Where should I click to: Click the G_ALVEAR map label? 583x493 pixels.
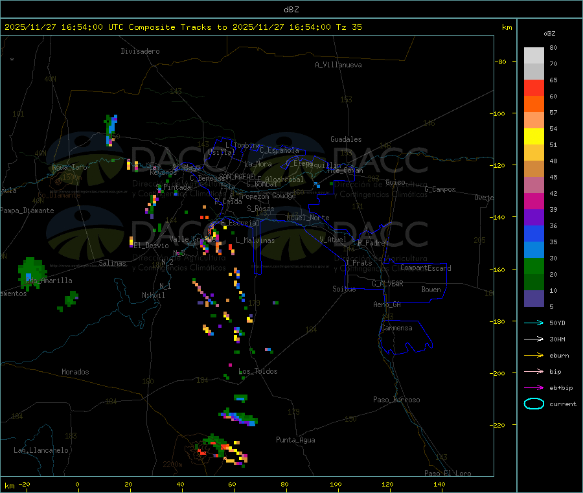click(x=387, y=284)
